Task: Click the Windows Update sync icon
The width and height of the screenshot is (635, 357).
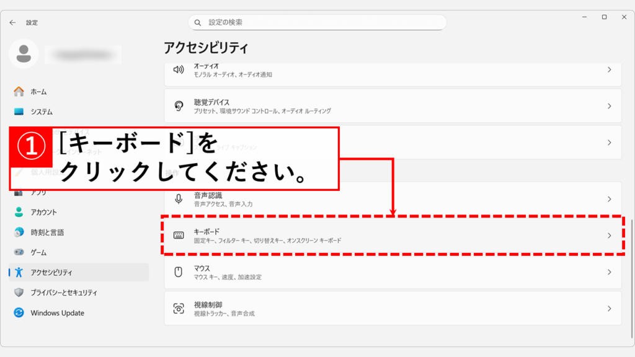Action: coord(19,313)
